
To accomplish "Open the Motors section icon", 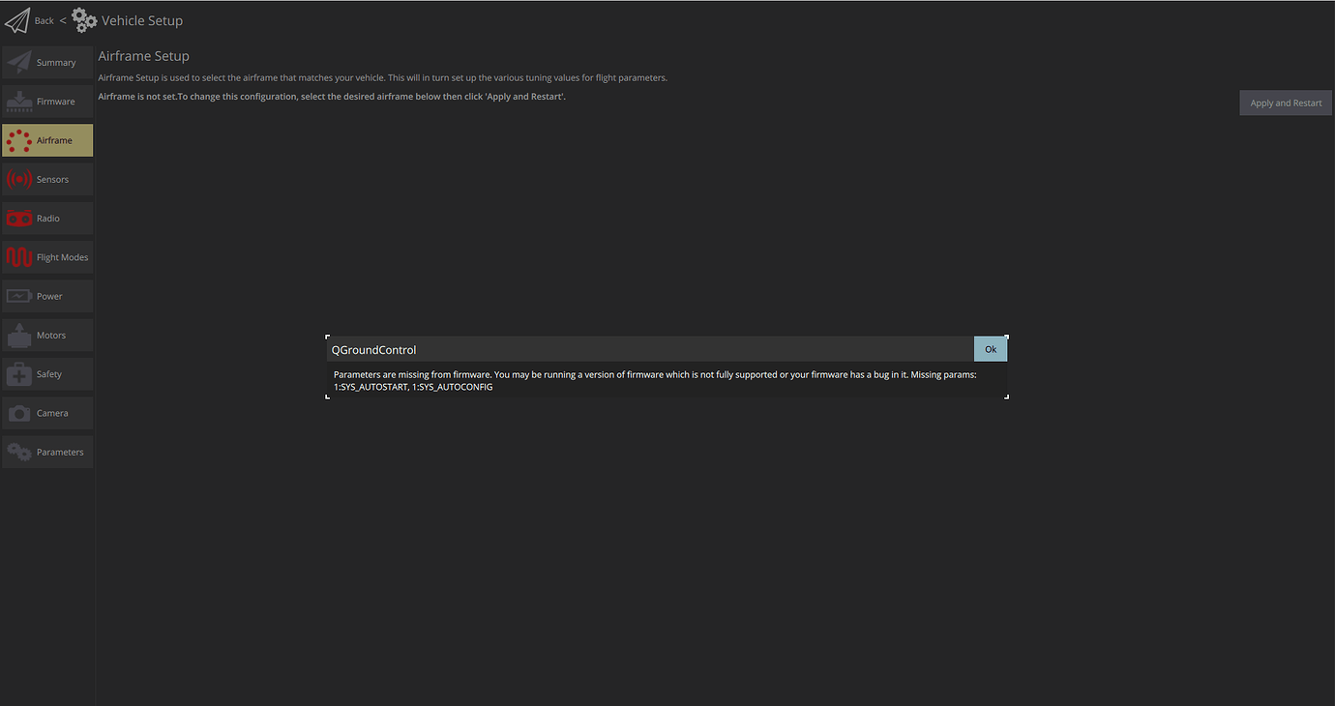I will click(x=19, y=336).
